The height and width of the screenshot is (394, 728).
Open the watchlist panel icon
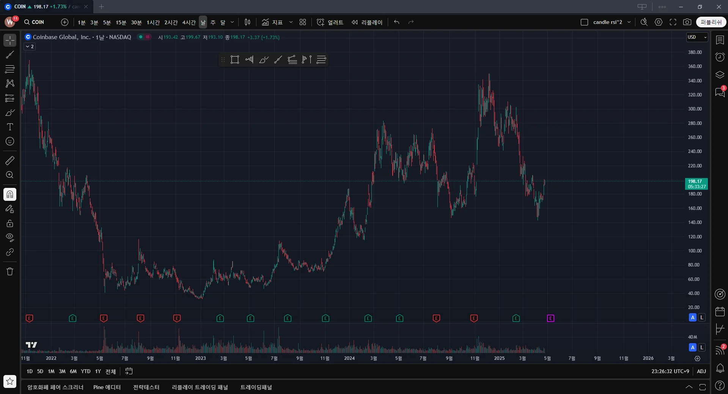tap(720, 40)
